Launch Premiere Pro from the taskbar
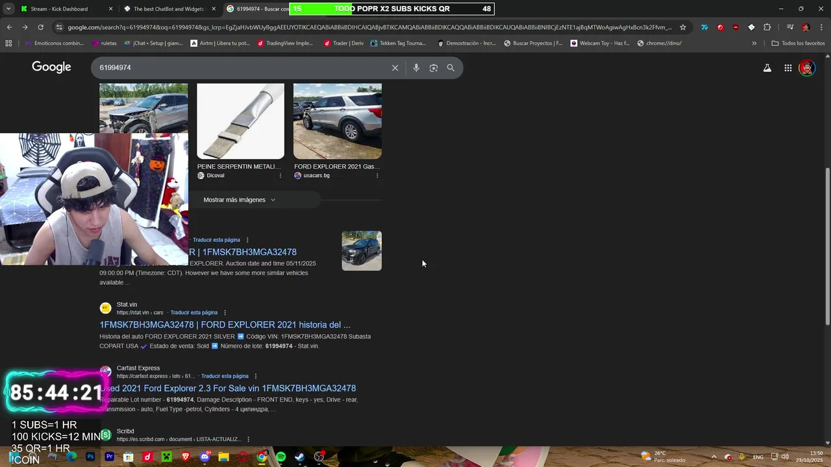The height and width of the screenshot is (467, 831). pos(109,457)
